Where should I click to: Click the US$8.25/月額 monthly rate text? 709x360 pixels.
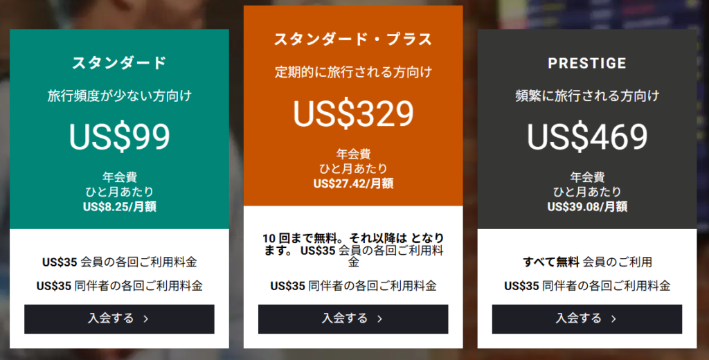point(119,207)
